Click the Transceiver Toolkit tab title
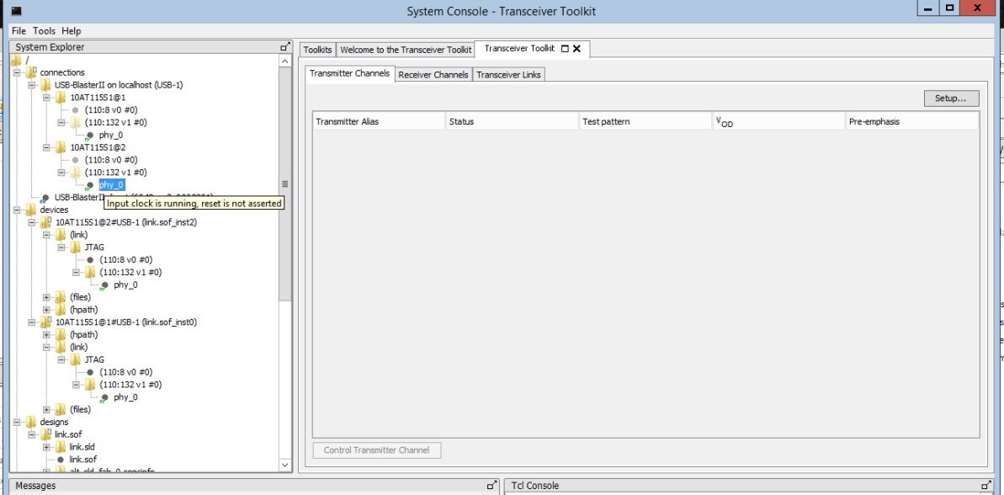The width and height of the screenshot is (1004, 495). (519, 49)
